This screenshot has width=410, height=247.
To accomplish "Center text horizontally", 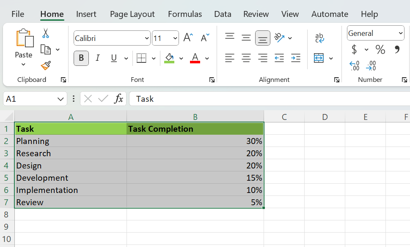I will click(246, 58).
